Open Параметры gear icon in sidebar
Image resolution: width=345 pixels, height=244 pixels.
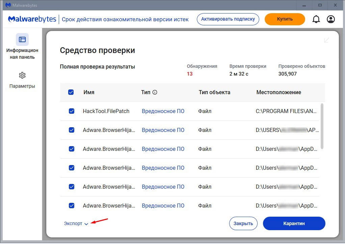point(22,75)
